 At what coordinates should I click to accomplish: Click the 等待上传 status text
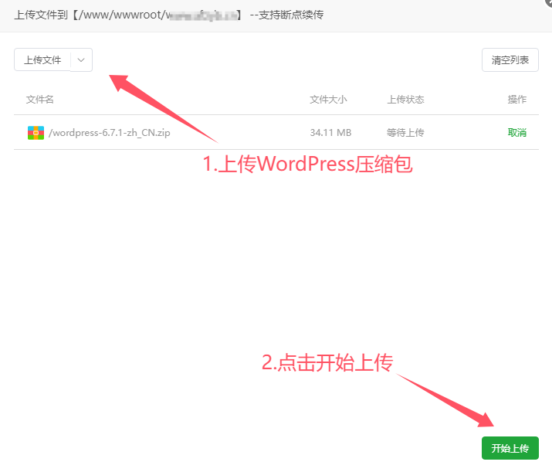(405, 132)
